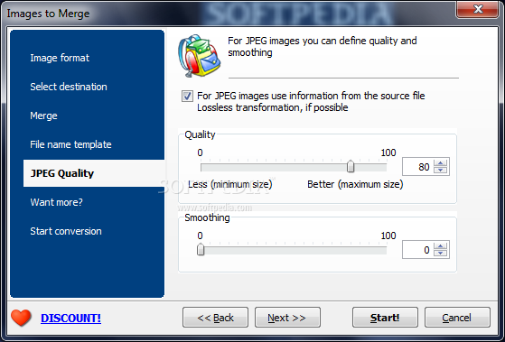505x342 pixels.
Task: Click 'Better (maximum size)' label
Action: (355, 184)
